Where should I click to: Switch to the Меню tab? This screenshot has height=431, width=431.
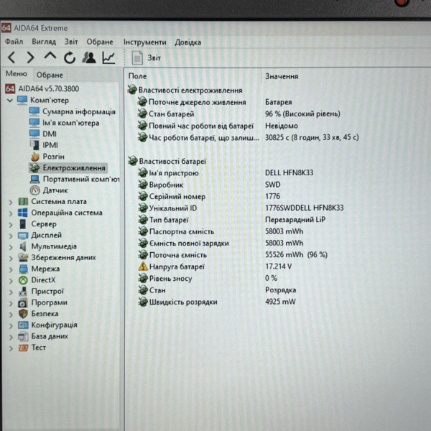(17, 74)
